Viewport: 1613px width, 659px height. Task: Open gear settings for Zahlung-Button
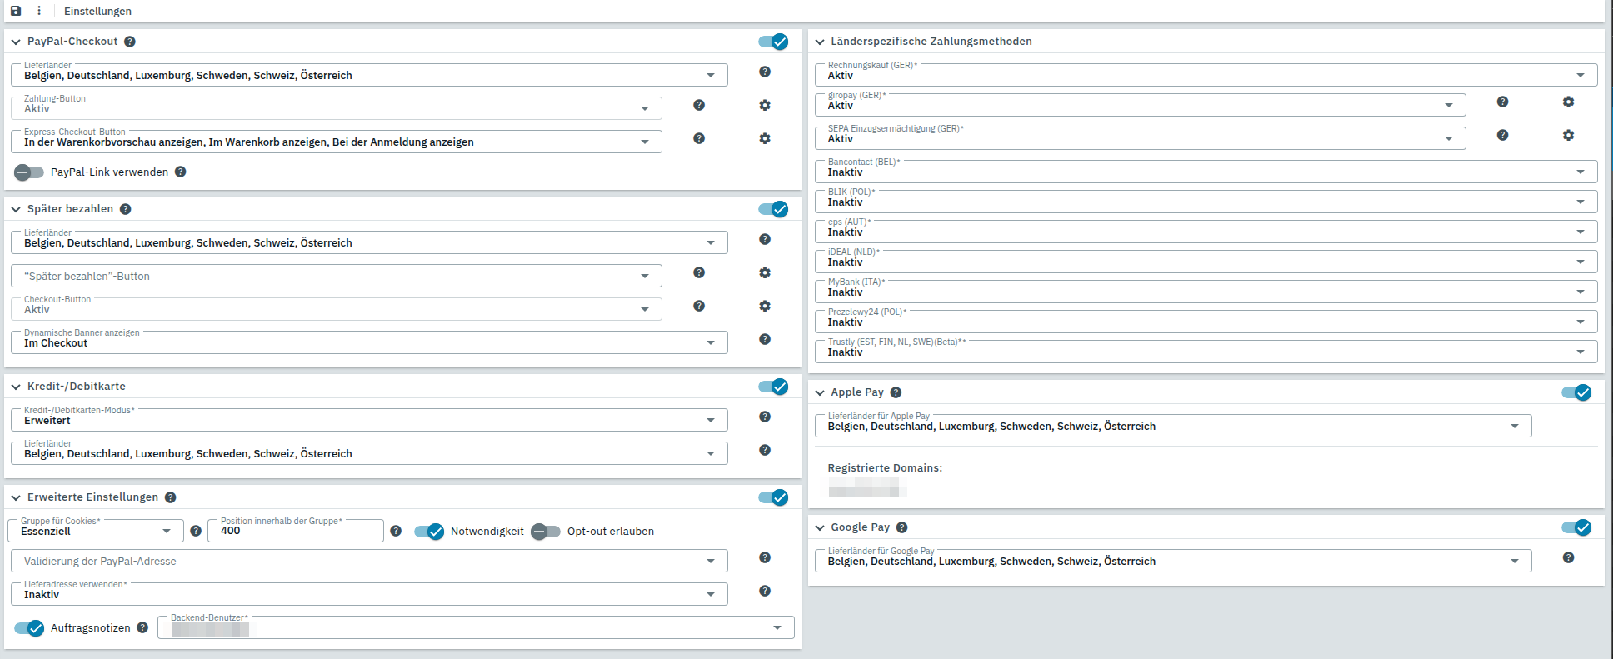(764, 106)
